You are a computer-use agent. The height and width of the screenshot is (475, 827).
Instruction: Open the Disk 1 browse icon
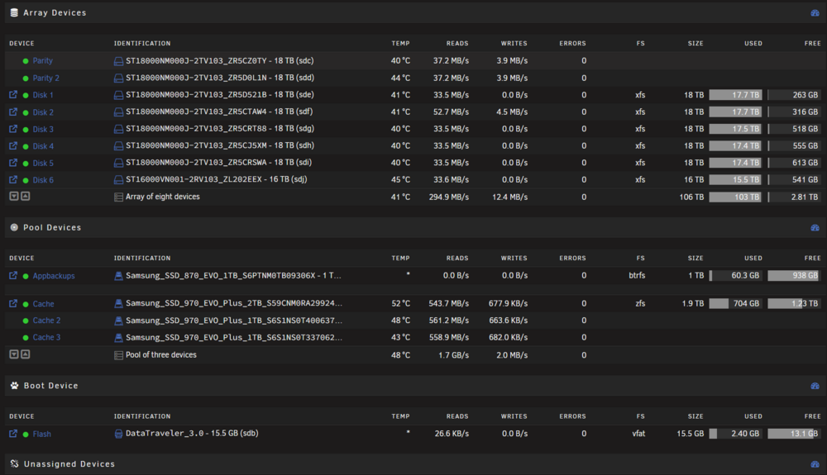pos(13,95)
